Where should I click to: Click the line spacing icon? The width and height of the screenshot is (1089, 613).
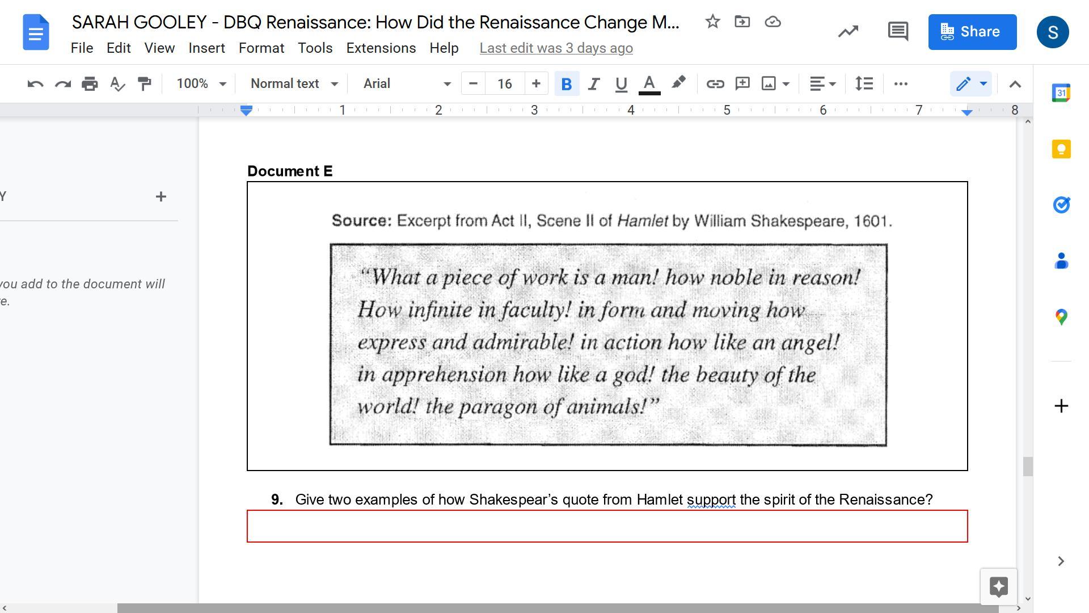(864, 84)
